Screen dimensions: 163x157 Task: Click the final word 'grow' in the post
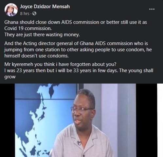(10, 77)
